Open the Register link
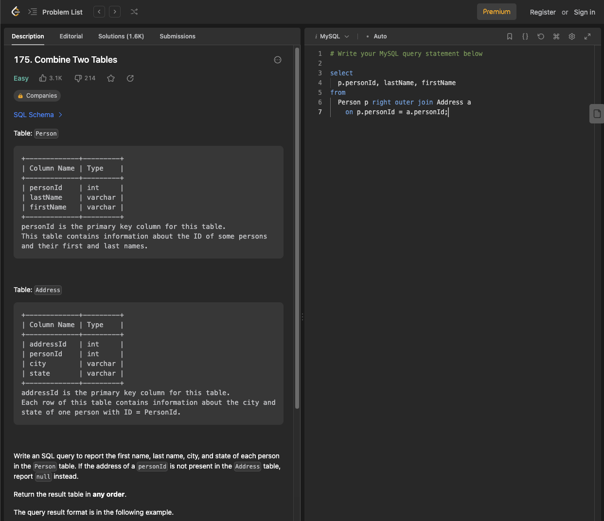This screenshot has width=604, height=521. [543, 12]
